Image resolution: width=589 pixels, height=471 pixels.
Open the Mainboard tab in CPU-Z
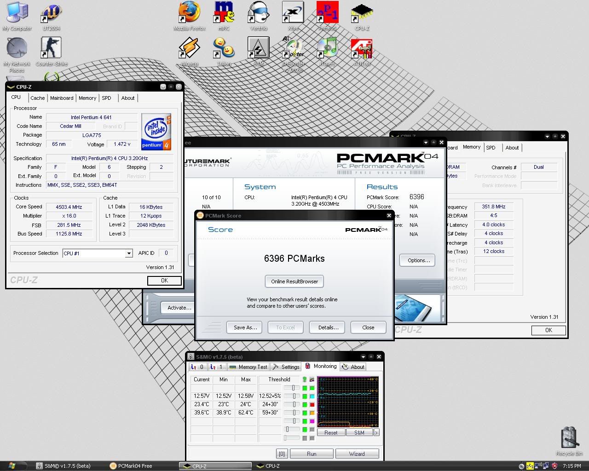pos(62,98)
